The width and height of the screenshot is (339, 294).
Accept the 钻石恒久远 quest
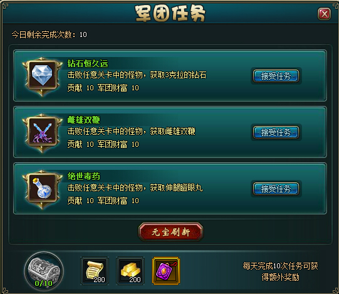tap(276, 76)
